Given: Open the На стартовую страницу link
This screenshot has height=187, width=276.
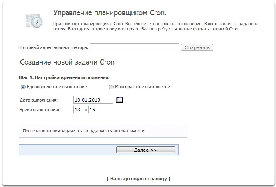Looking at the screenshot, I should [x=139, y=179].
